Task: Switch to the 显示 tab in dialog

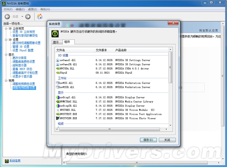Action: click(x=56, y=42)
